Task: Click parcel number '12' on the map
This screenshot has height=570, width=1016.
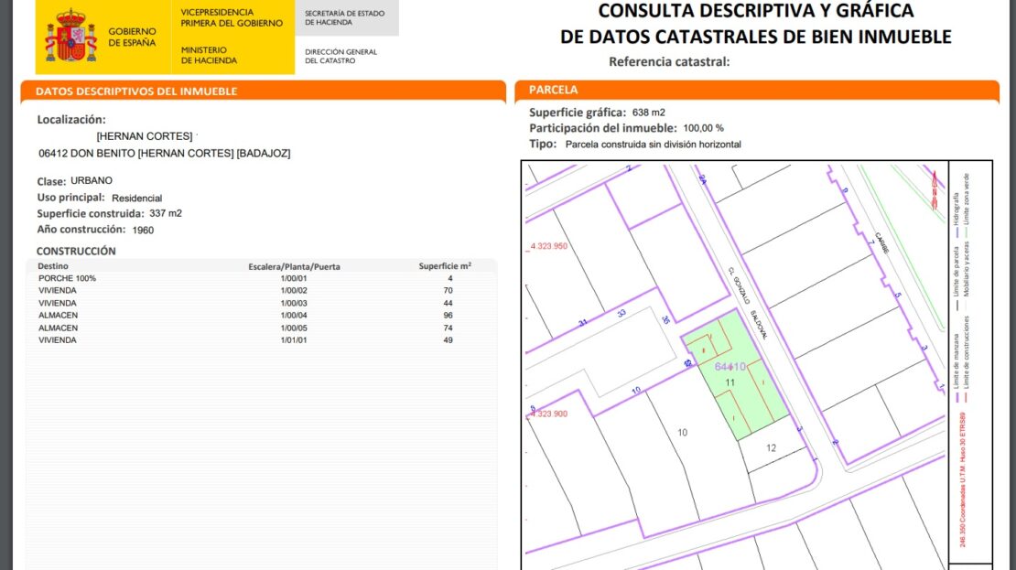Action: point(771,448)
